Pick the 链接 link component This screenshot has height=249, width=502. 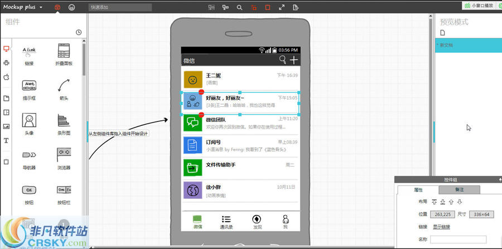(x=29, y=55)
